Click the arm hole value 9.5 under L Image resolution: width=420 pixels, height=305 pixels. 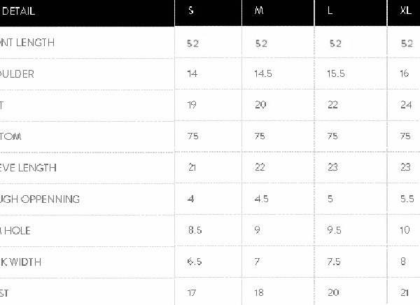click(x=335, y=230)
